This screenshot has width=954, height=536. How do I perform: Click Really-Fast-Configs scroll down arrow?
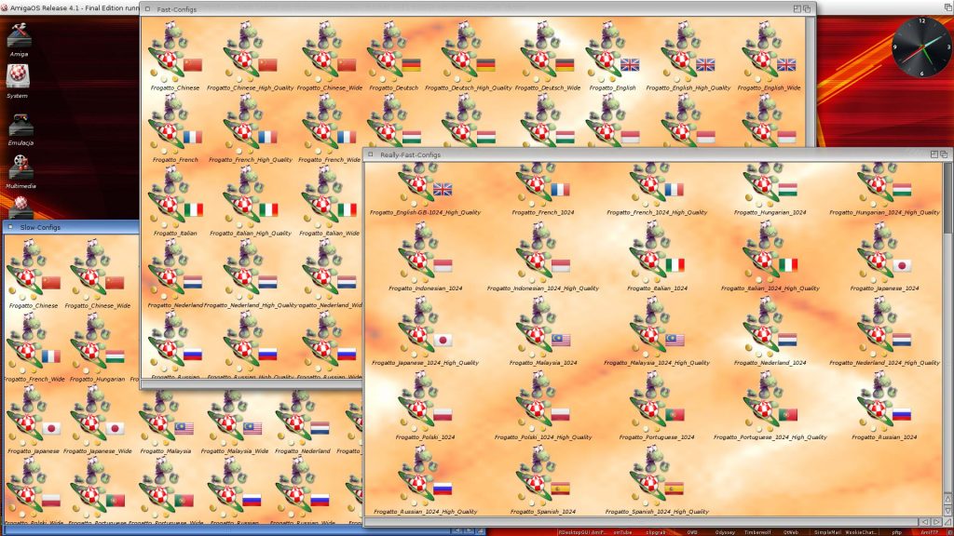[x=947, y=510]
